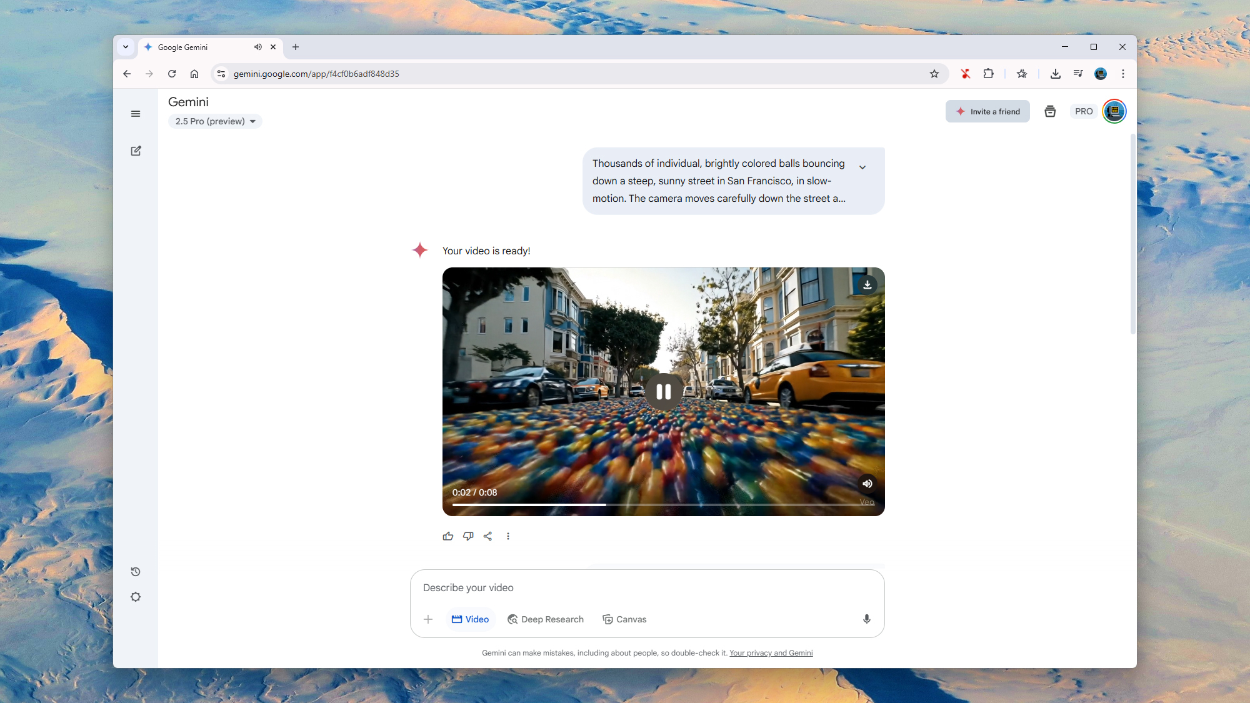Download the generated video

click(867, 285)
